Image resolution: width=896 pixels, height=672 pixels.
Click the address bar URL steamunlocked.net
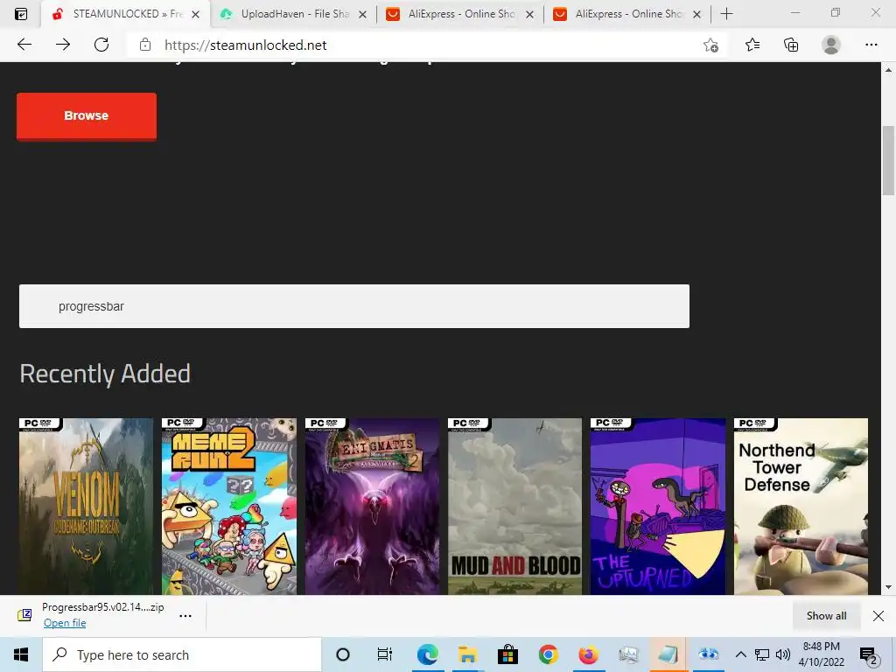246,45
